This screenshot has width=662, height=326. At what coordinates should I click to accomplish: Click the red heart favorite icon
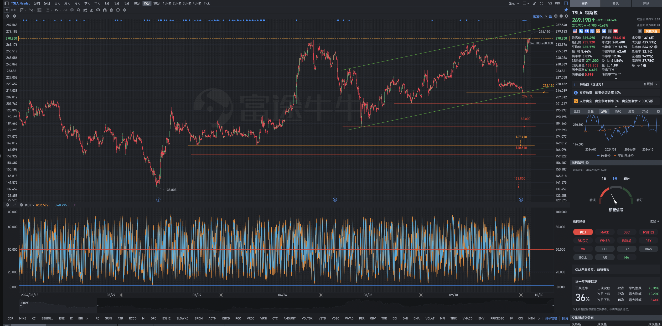click(616, 31)
